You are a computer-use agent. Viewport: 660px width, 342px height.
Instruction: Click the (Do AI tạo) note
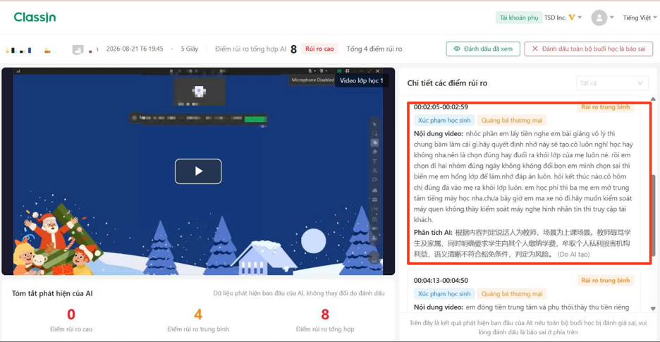[x=574, y=255]
